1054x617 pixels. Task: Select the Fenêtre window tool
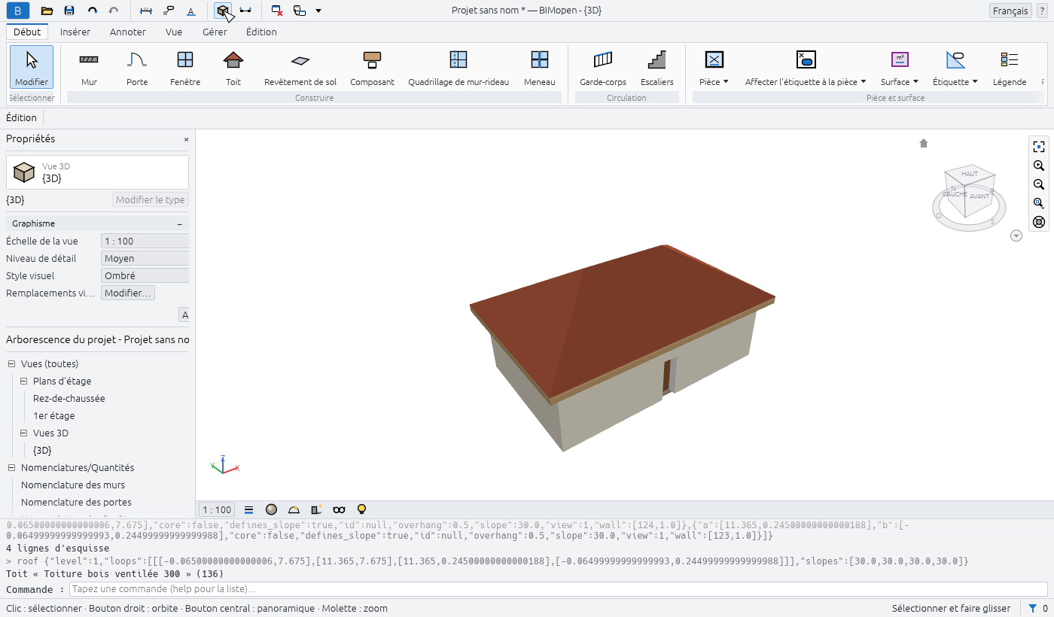click(185, 68)
